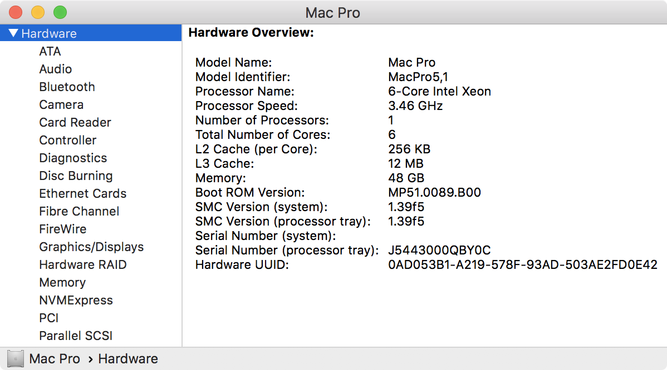Open the Audio sidebar entry
Viewport: 667px width, 370px height.
tap(56, 69)
